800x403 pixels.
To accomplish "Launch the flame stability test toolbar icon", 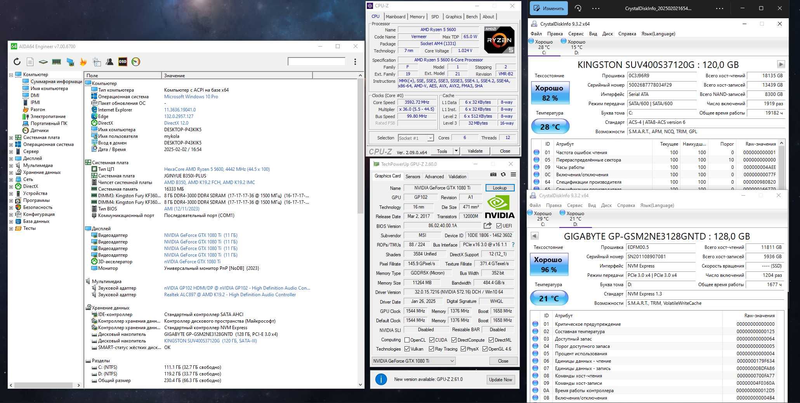I will click(x=83, y=62).
